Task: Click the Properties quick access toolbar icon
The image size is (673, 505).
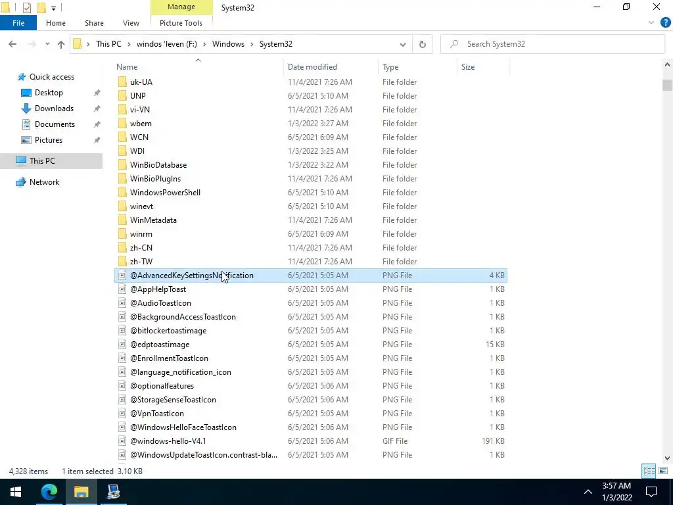Action: pyautogui.click(x=26, y=7)
